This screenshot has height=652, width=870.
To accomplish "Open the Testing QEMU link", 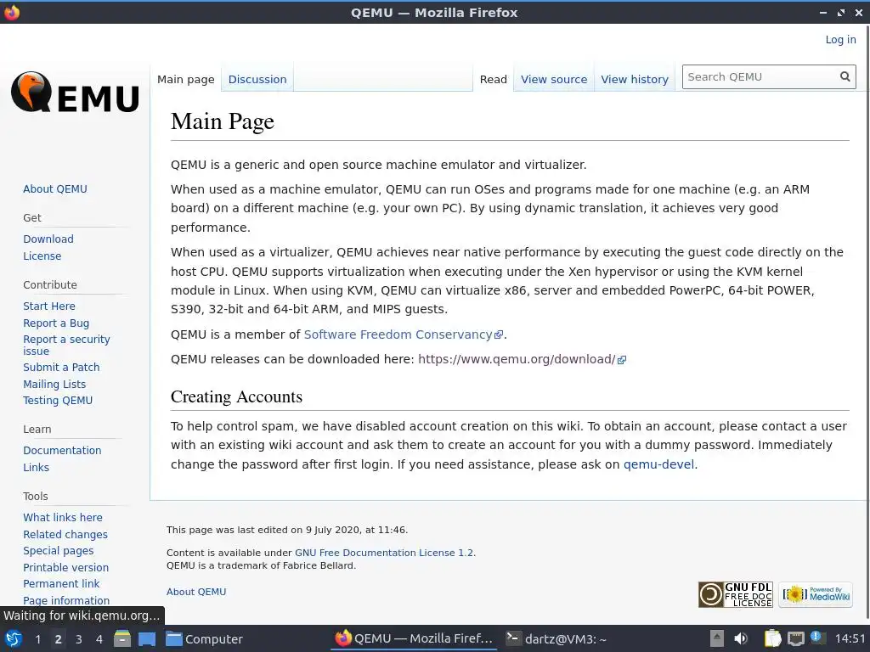I will (x=58, y=401).
